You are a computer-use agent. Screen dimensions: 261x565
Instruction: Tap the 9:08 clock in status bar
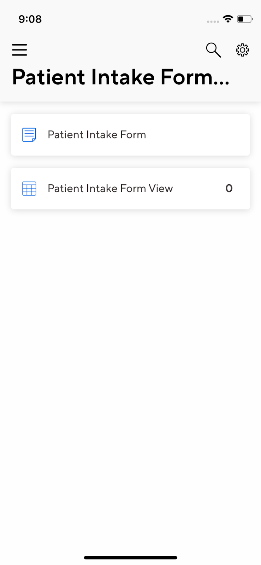[x=30, y=19]
